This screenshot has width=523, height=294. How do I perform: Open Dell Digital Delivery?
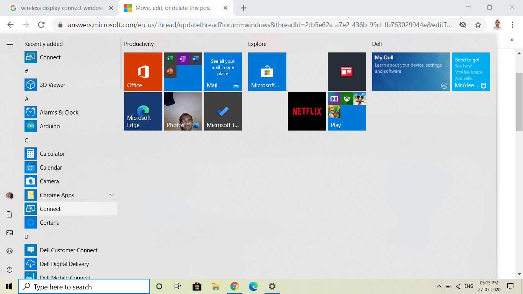pos(70,264)
